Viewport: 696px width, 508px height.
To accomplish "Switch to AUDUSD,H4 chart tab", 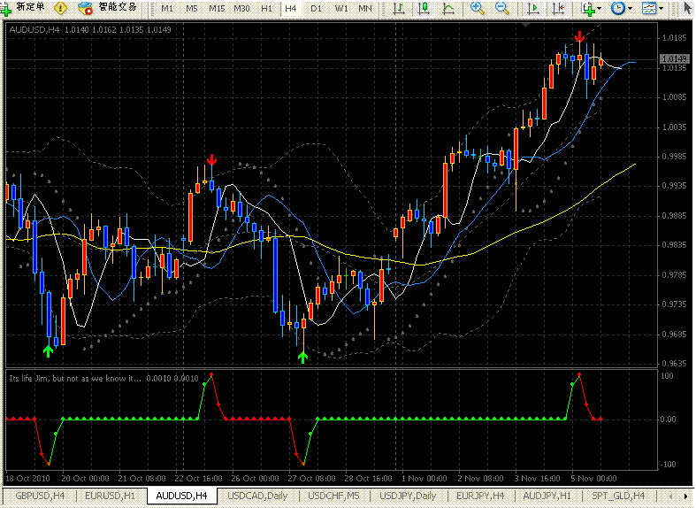I will pyautogui.click(x=181, y=496).
